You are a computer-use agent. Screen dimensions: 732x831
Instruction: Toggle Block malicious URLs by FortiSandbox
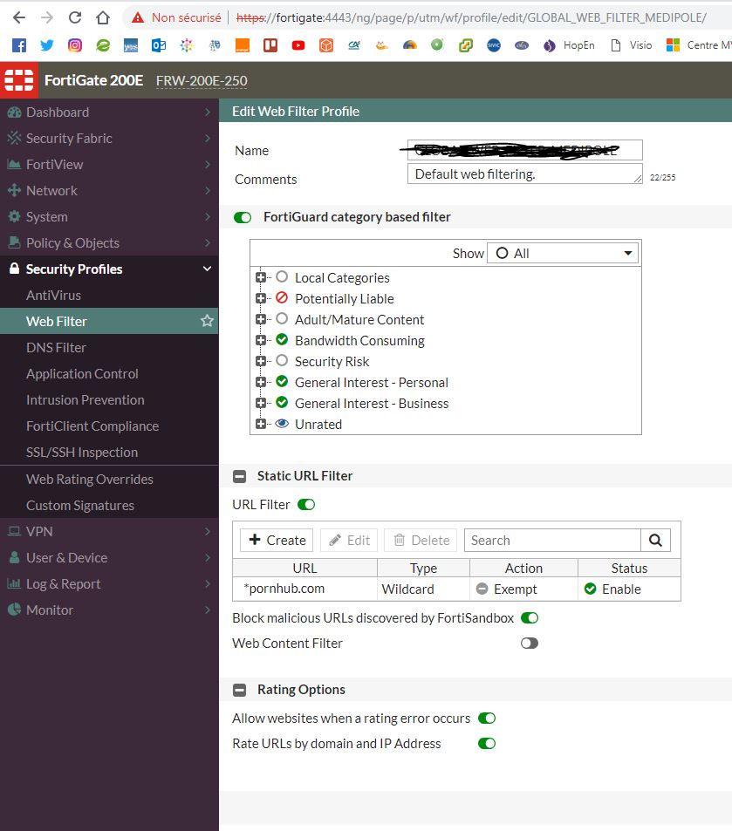tap(530, 618)
